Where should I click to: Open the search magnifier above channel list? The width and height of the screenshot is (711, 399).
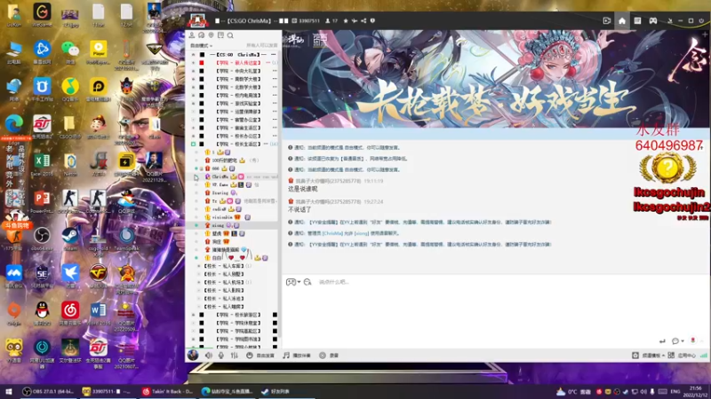point(230,35)
